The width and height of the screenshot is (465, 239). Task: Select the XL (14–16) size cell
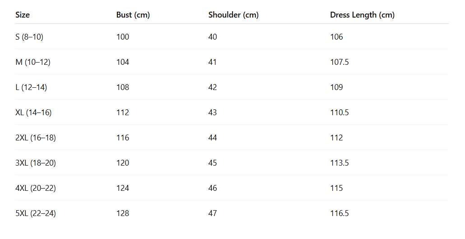[x=33, y=113]
